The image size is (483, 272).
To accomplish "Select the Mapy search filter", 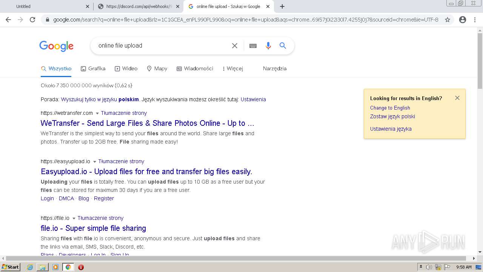I will [157, 69].
